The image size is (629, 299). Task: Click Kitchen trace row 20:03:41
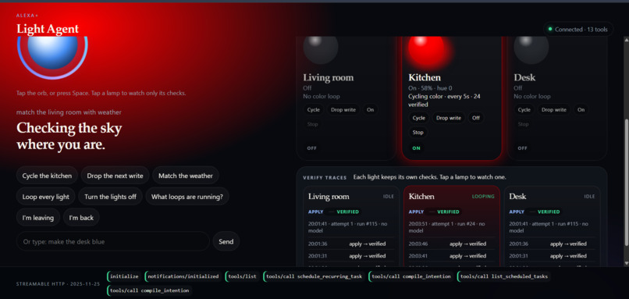pyautogui.click(x=452, y=255)
